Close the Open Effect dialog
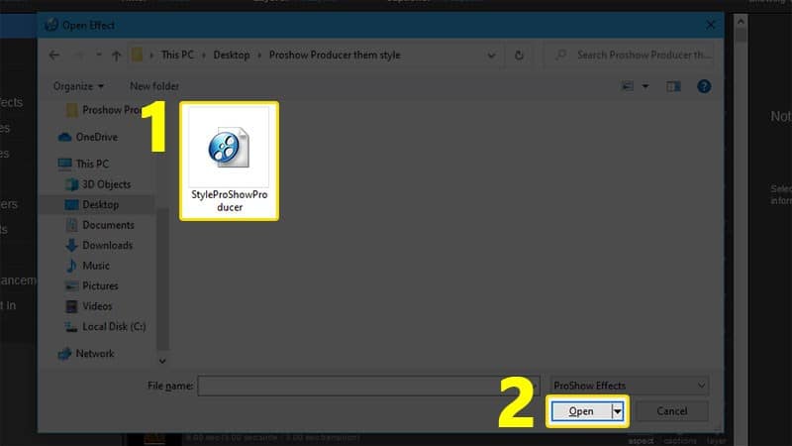 [711, 25]
